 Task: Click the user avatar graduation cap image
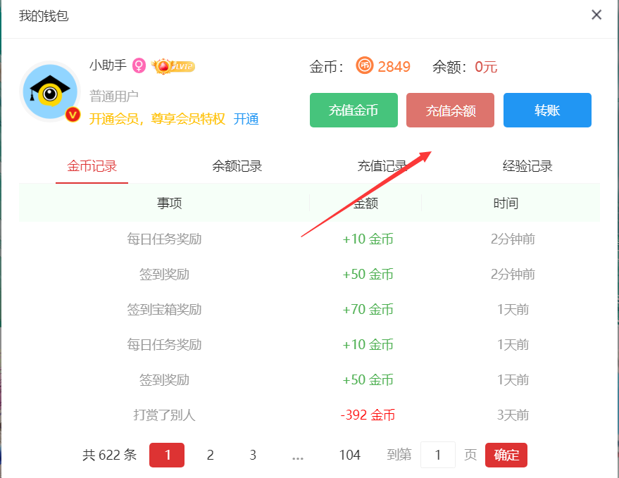50,92
